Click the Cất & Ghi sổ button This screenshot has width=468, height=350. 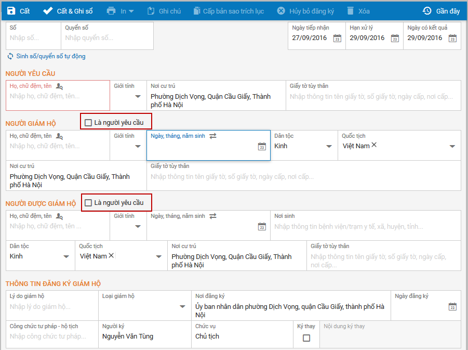(68, 11)
